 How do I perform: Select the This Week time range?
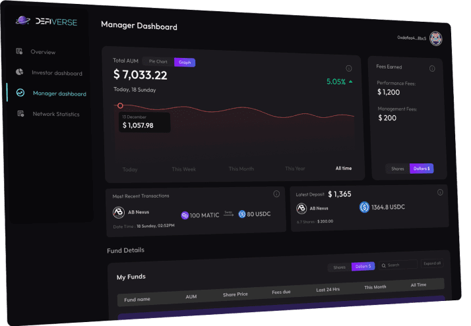pyautogui.click(x=184, y=169)
